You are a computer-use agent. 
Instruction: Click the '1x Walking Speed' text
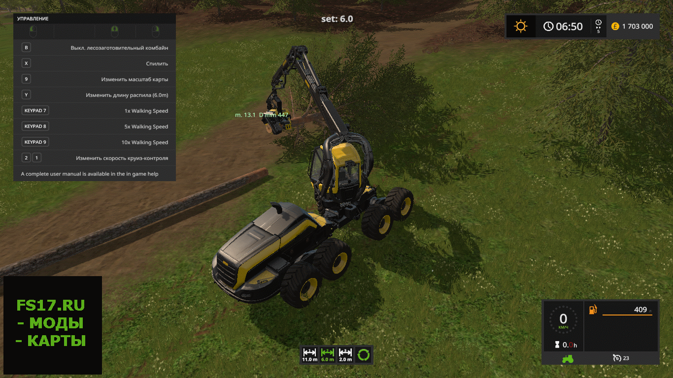[146, 111]
